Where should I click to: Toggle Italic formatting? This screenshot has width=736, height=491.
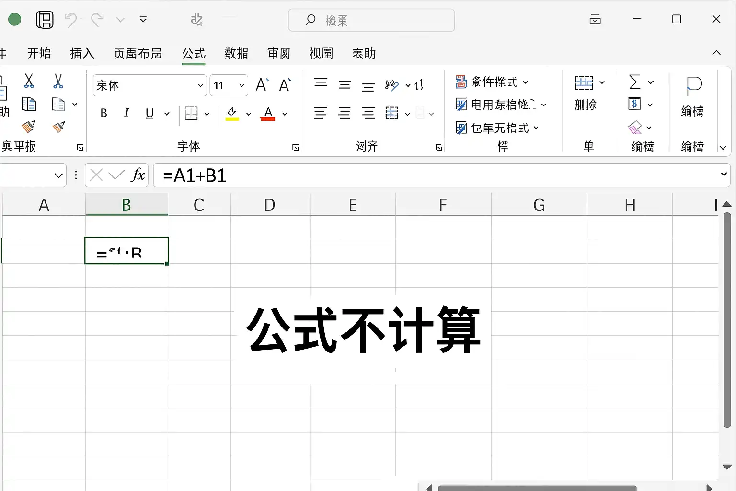point(126,113)
